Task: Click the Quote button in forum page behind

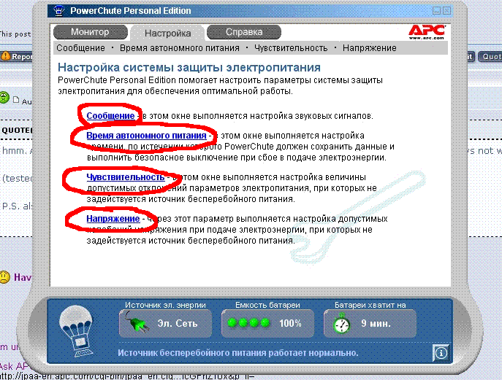Action: (x=490, y=57)
